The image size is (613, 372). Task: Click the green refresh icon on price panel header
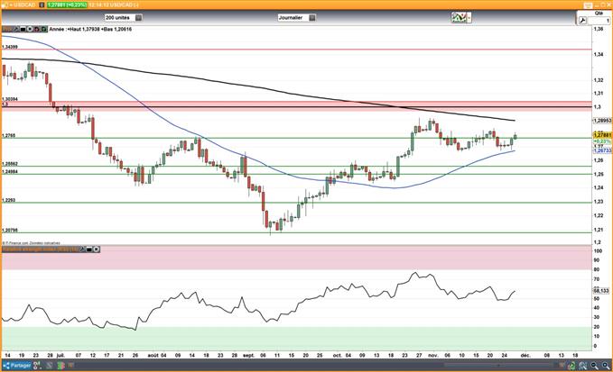[43, 29]
